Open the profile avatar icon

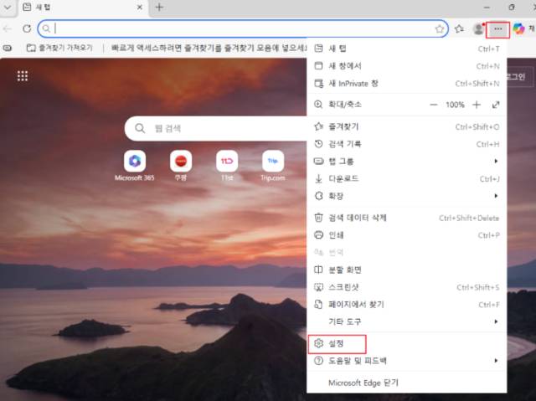(478, 29)
